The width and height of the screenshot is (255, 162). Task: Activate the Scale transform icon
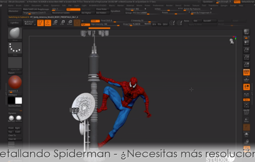coord(62,23)
